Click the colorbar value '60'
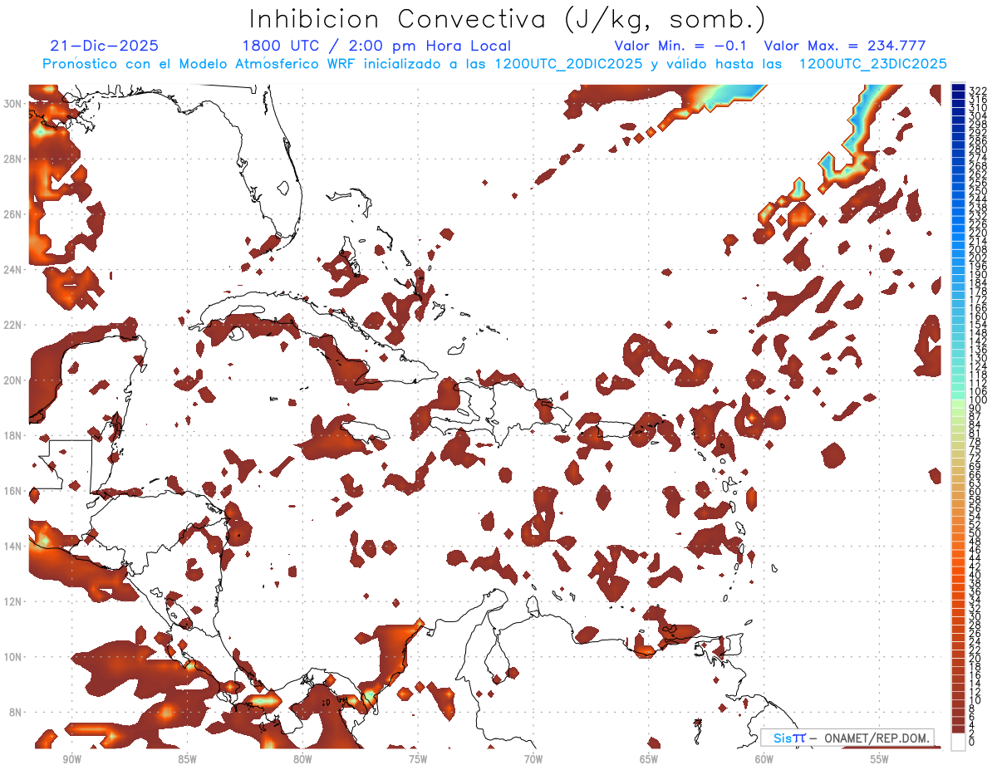This screenshot has height=770, width=997. point(975,492)
